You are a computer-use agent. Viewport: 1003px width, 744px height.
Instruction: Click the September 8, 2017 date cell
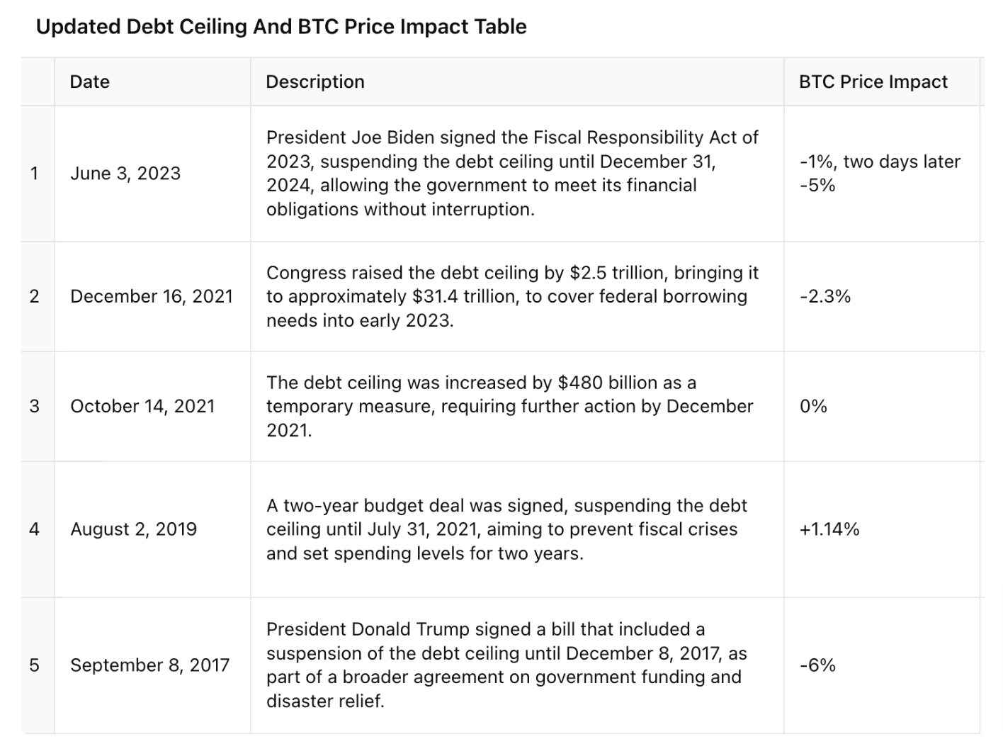click(150, 665)
